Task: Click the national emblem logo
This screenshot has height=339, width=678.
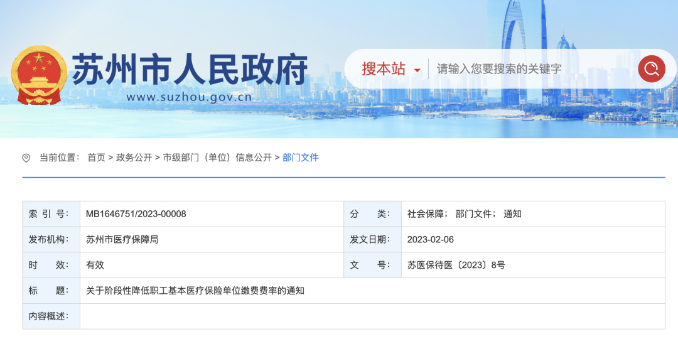Action: 40,75
